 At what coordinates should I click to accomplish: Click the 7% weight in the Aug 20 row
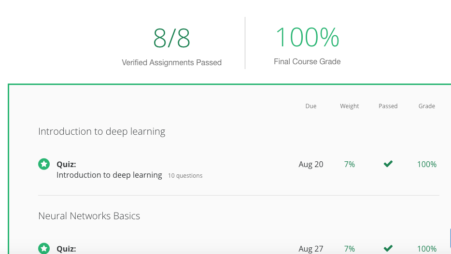tap(350, 164)
